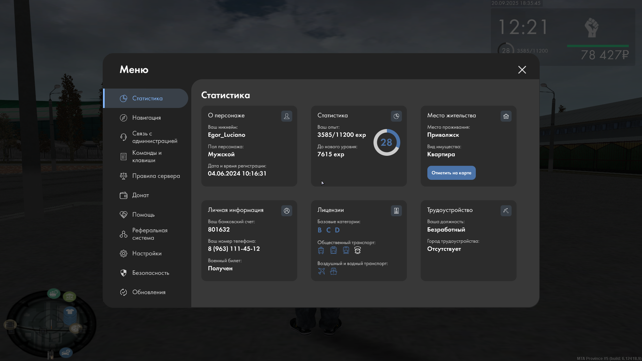Select the Безопасность menu item
642x361 pixels.
pyautogui.click(x=150, y=273)
